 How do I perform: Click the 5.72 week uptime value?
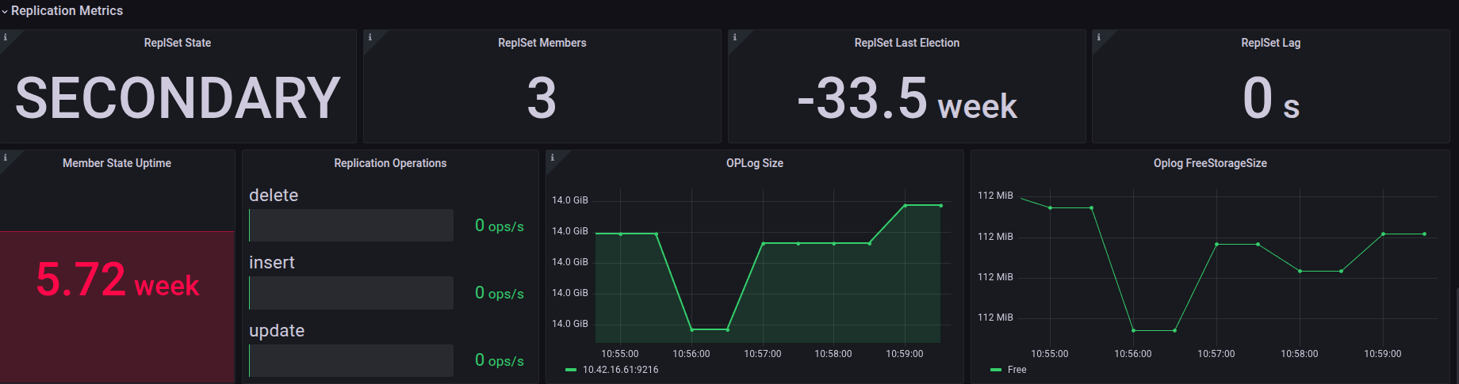point(117,280)
